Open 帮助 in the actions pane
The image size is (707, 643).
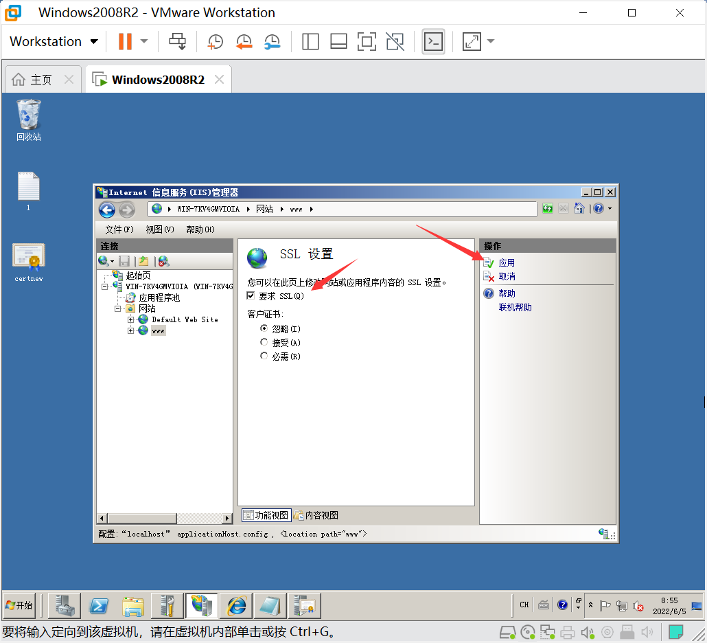coord(507,293)
